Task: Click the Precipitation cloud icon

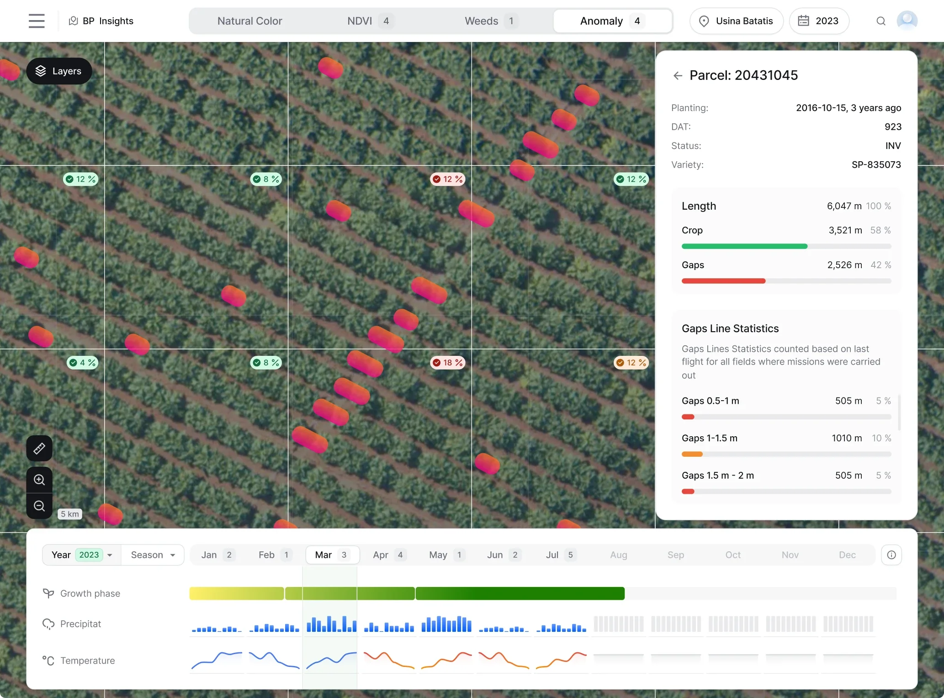Action: [x=48, y=624]
